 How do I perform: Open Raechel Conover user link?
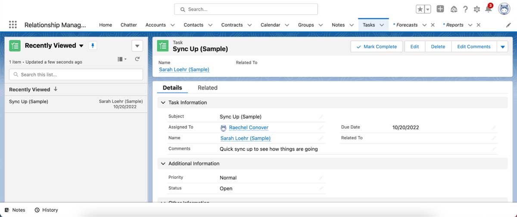point(249,127)
